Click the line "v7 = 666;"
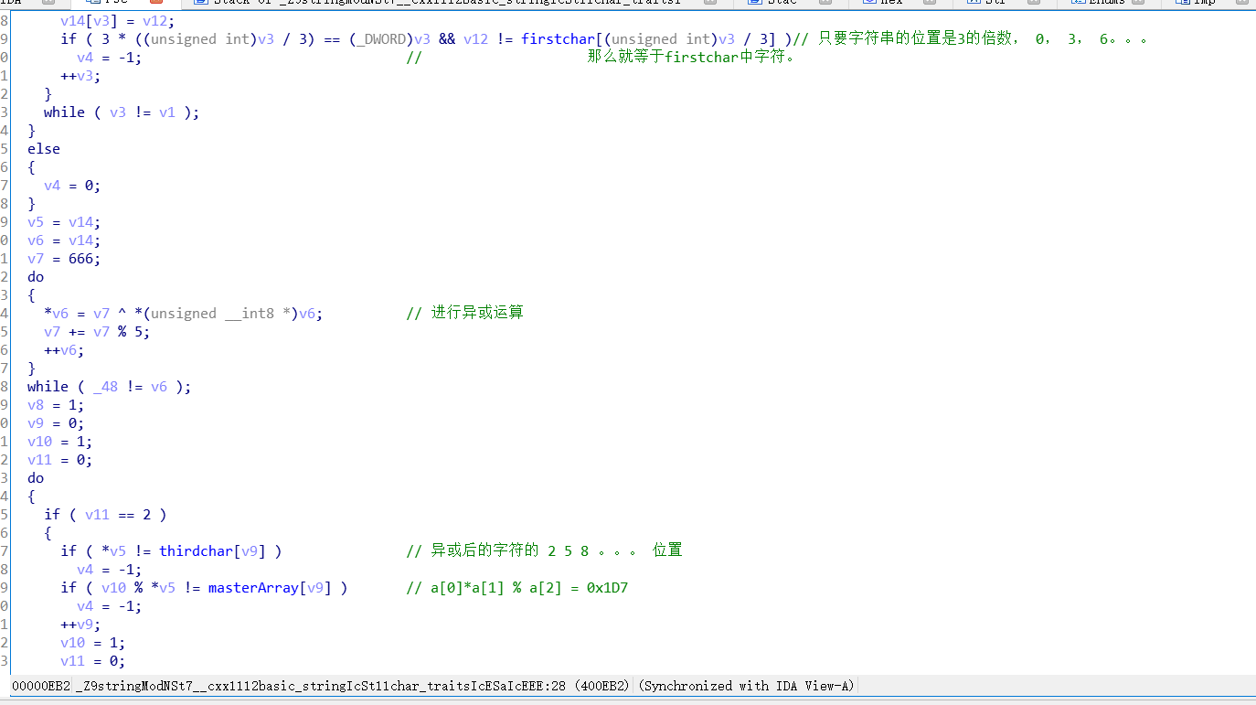Image resolution: width=1256 pixels, height=705 pixels. point(64,258)
